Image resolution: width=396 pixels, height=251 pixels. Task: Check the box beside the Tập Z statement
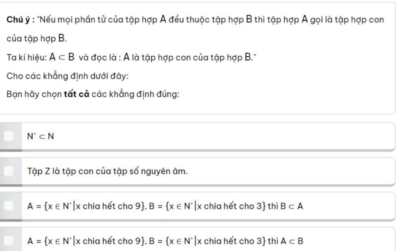click(x=9, y=171)
